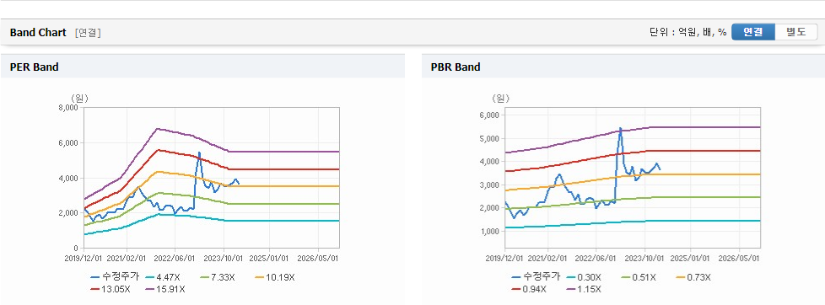Click the PBR Band section title
Screen dimensions: 825x305
(x=456, y=67)
